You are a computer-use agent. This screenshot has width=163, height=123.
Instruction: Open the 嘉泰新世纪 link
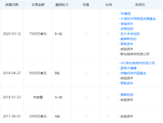(x=128, y=39)
